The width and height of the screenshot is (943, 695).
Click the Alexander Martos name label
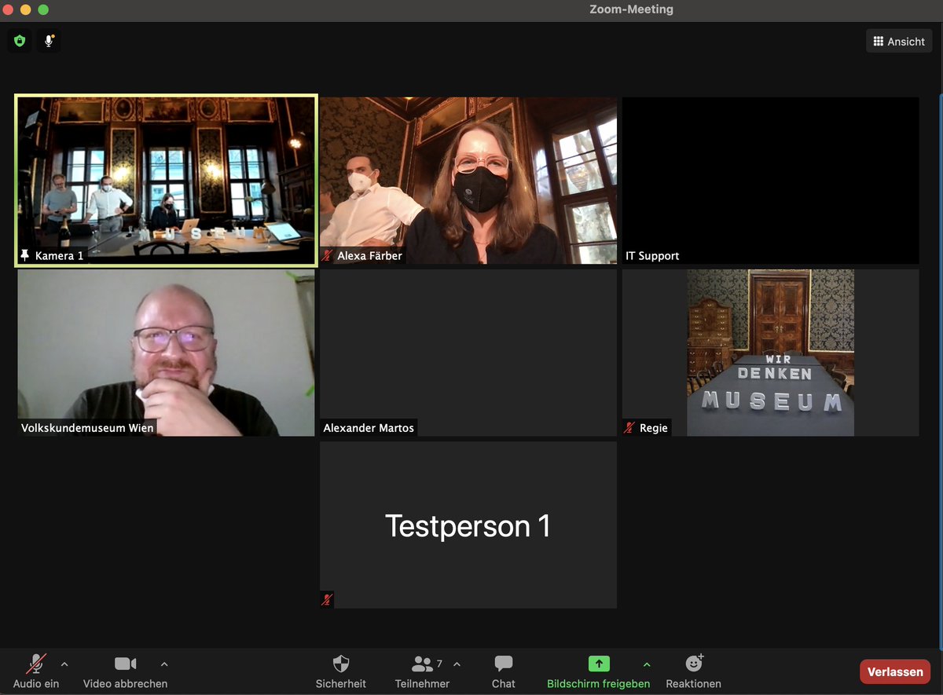[x=369, y=428]
